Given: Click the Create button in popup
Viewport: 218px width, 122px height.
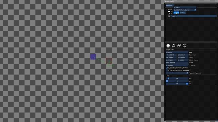Looking at the screenshot, I should point(176,13).
